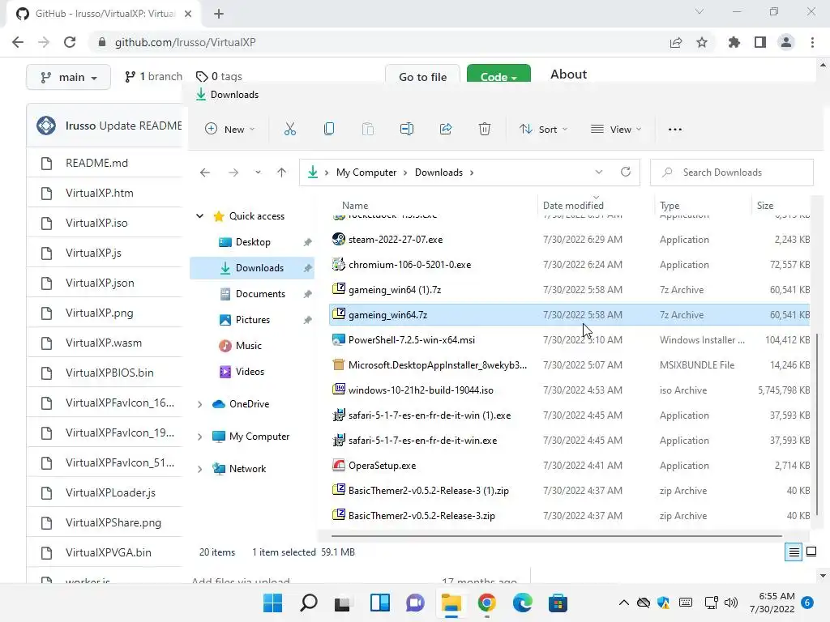The image size is (830, 622).
Task: Open README.md on GitHub
Action: pyautogui.click(x=97, y=163)
